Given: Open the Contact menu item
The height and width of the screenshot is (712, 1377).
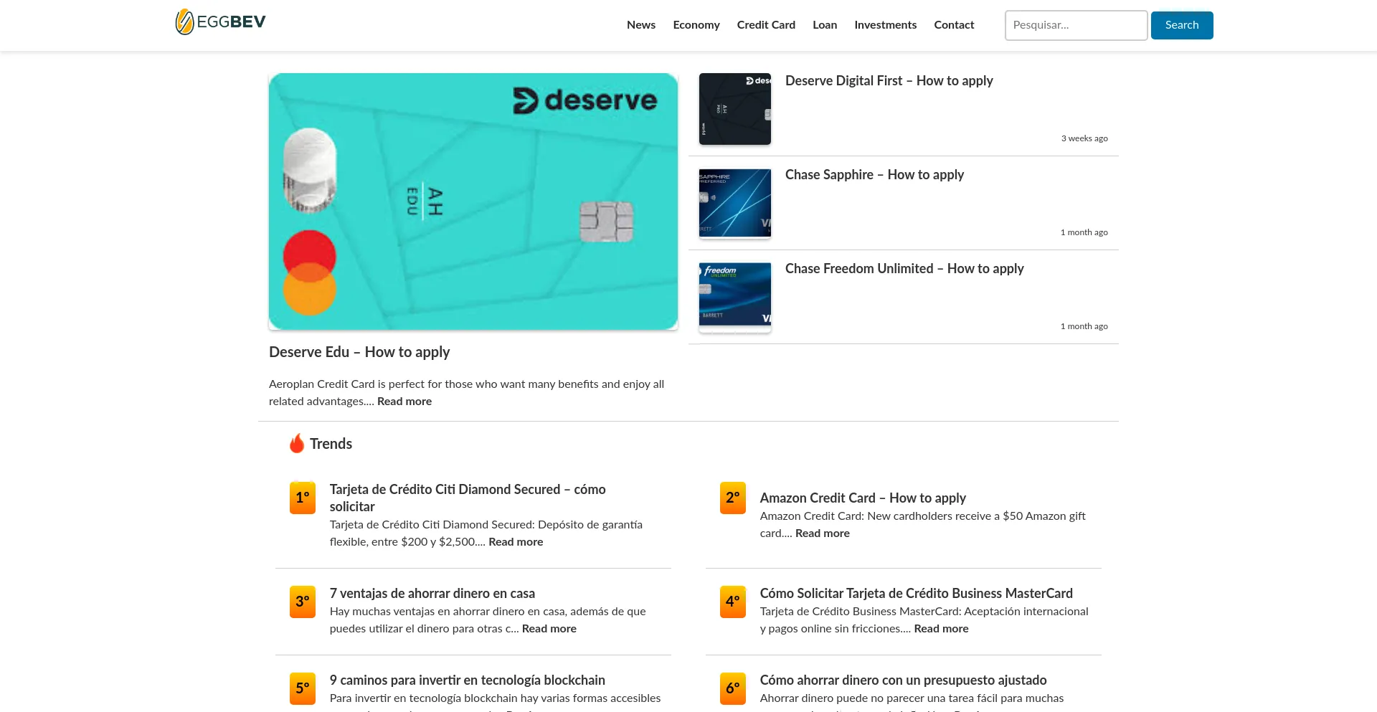Looking at the screenshot, I should (954, 25).
